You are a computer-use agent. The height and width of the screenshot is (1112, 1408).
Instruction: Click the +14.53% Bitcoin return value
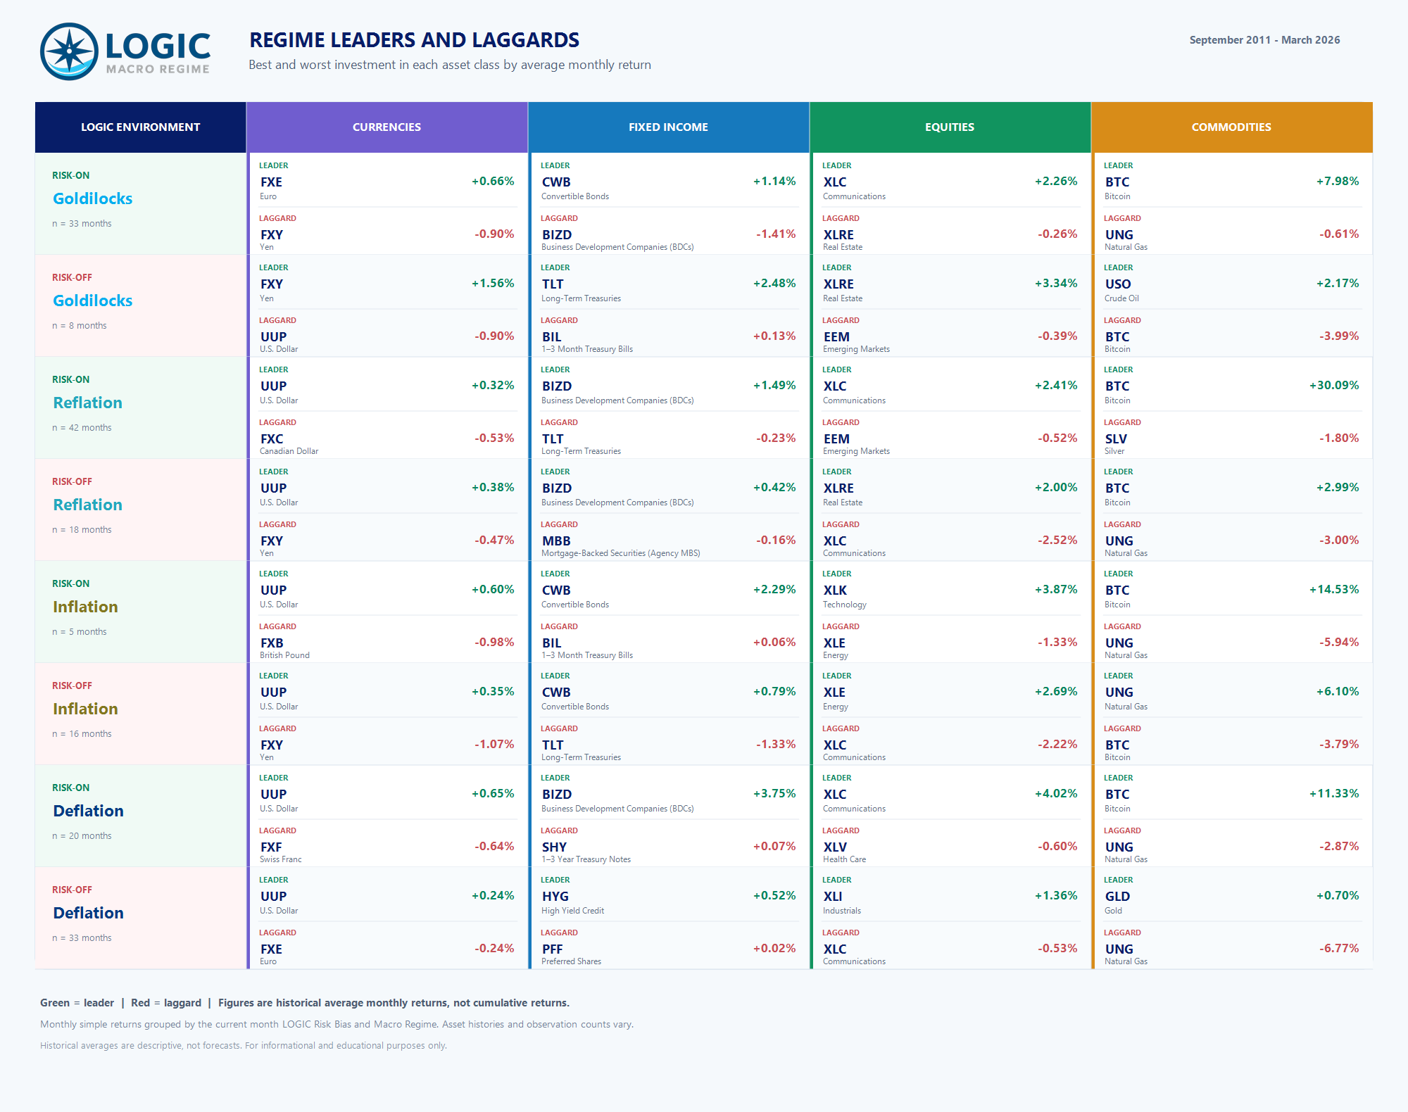[1333, 589]
